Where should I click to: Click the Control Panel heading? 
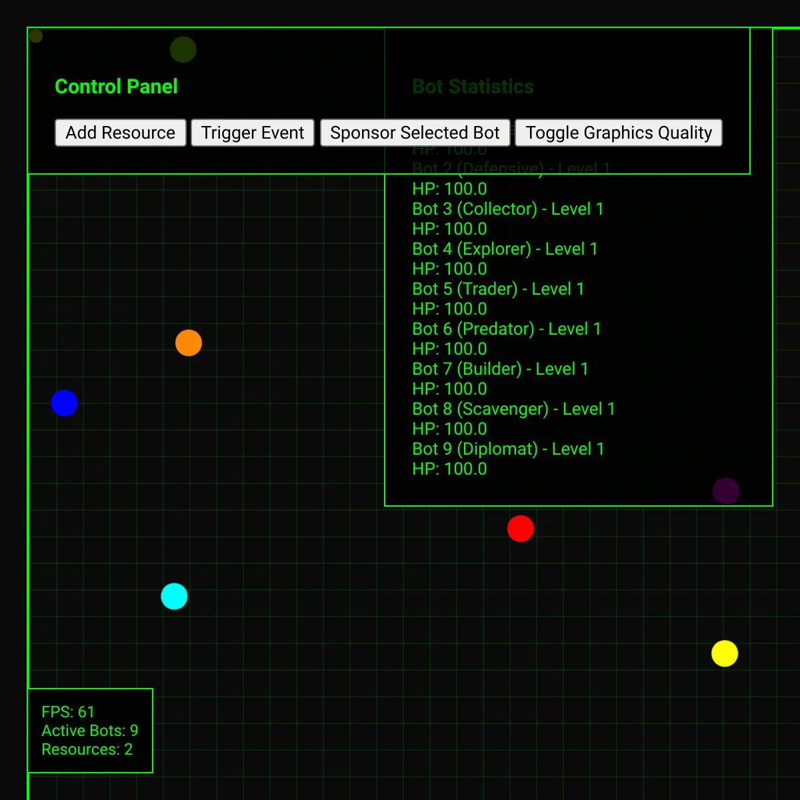click(116, 87)
